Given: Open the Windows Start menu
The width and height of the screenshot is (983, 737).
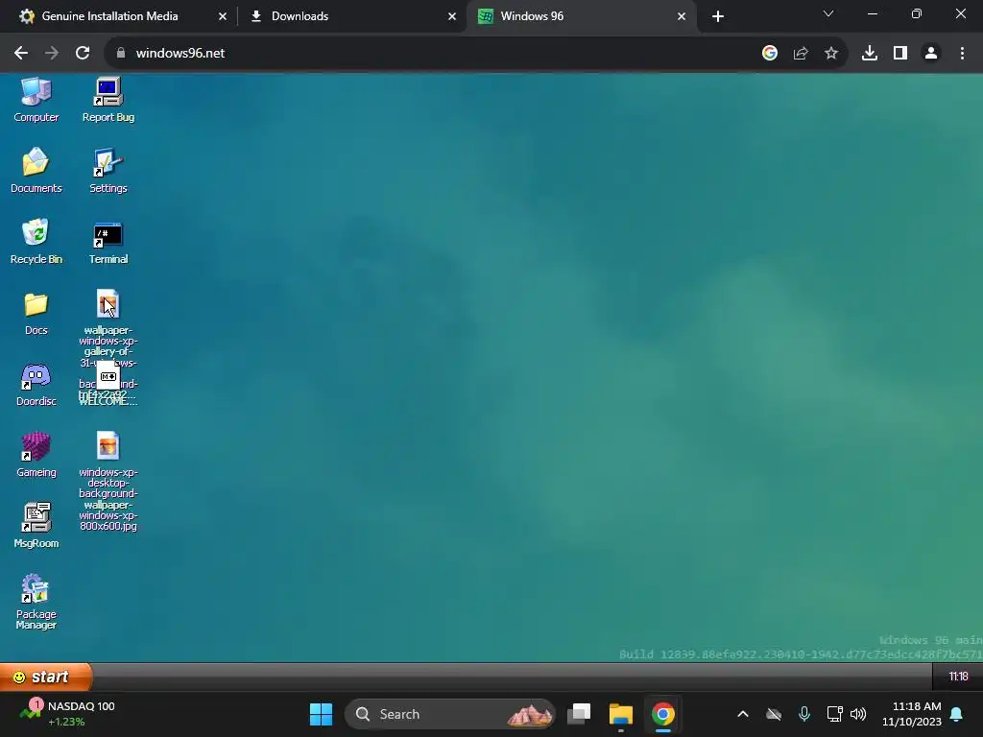Looking at the screenshot, I should (321, 714).
